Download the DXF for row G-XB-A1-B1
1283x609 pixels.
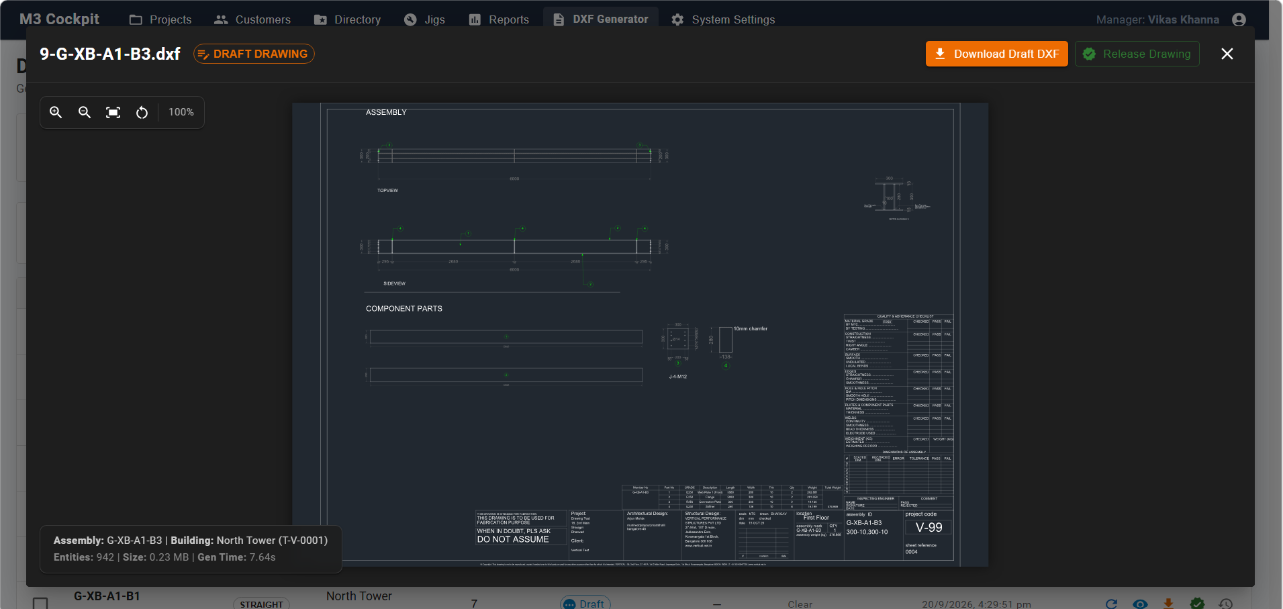click(1168, 603)
